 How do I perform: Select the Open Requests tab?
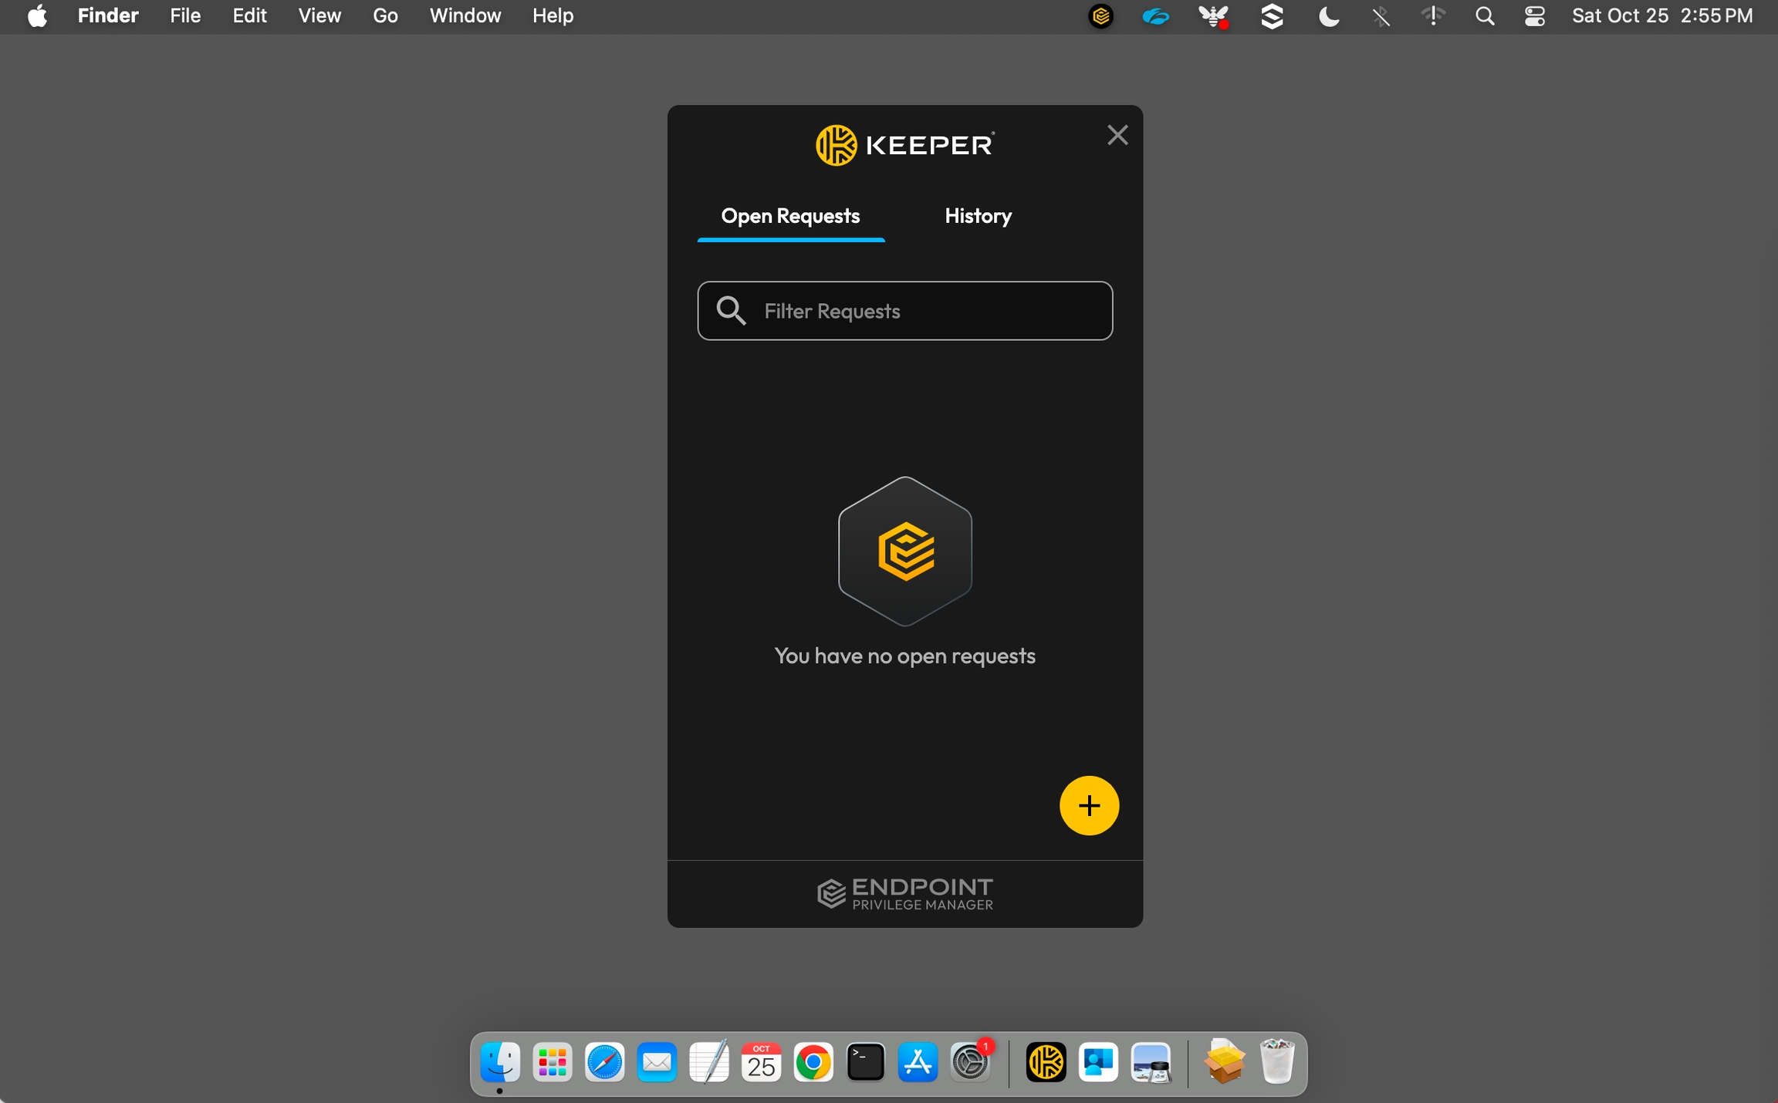(x=790, y=216)
